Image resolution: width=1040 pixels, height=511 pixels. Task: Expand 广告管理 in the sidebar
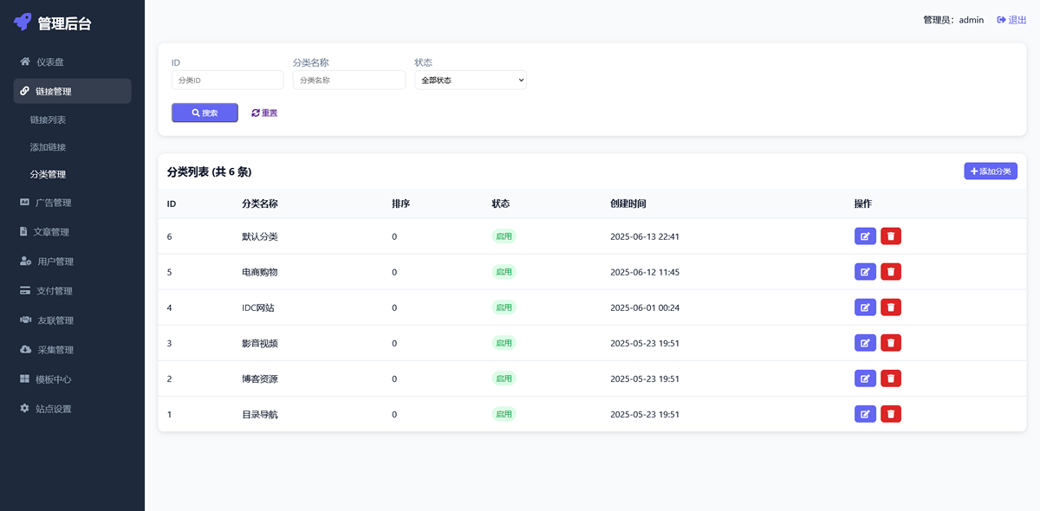coord(53,203)
